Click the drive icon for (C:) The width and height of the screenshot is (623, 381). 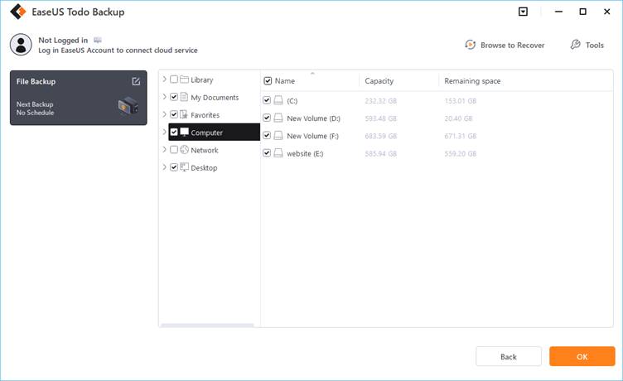278,100
